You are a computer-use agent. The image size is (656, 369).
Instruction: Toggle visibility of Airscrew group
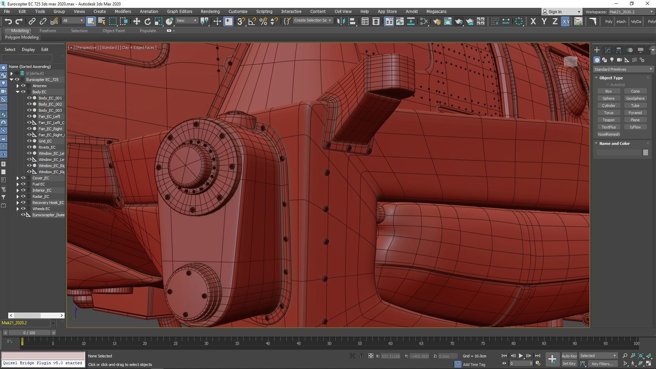tap(23, 86)
